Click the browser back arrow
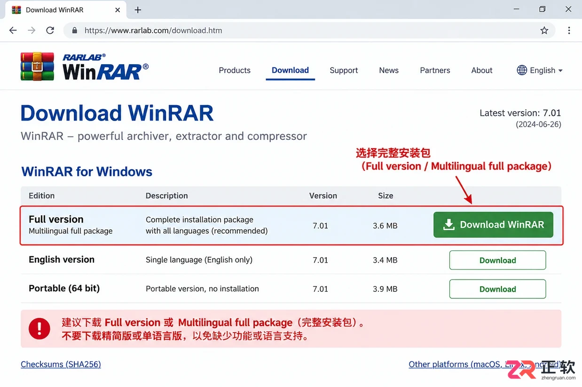The image size is (582, 387). click(13, 30)
